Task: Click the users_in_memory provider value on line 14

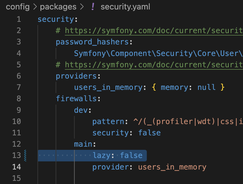Action: pyautogui.click(x=171, y=167)
